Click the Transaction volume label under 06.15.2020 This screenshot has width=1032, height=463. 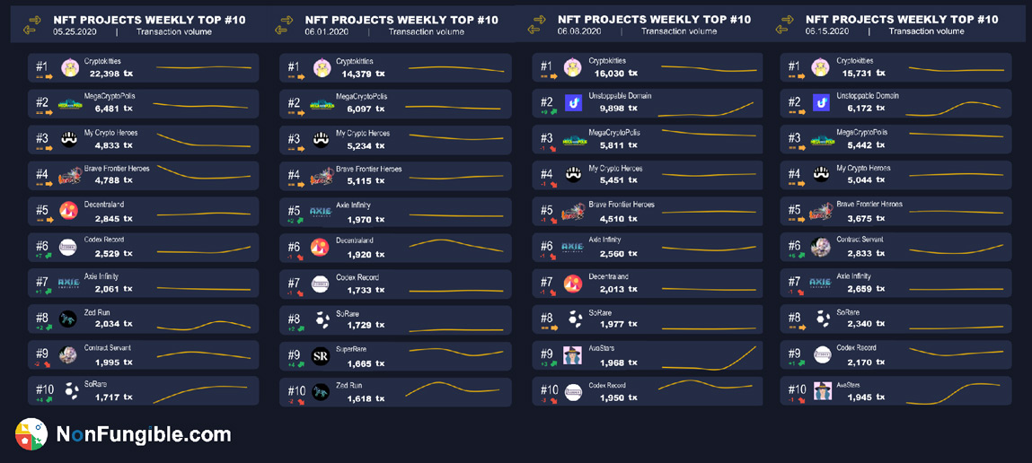point(926,31)
